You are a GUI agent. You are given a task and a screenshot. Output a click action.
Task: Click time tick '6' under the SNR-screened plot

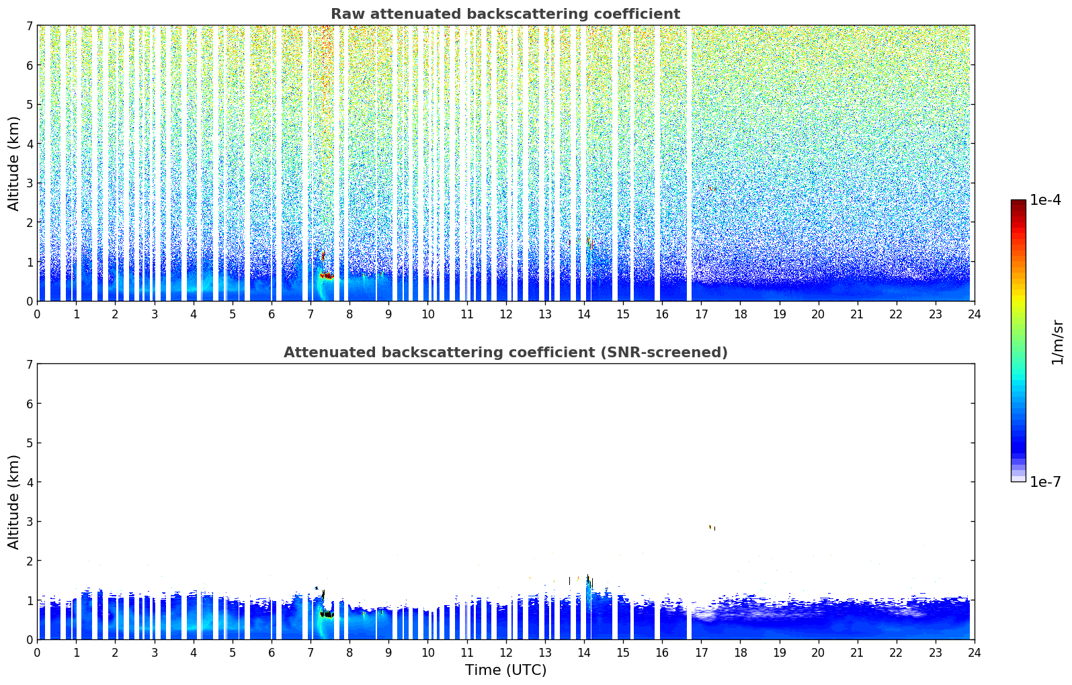pyautogui.click(x=272, y=652)
